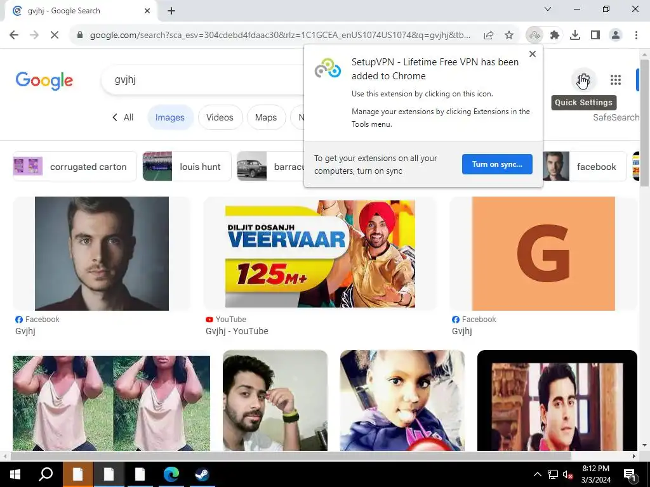650x487 pixels.
Task: Click the Gvjhj - YouTube result title
Action: coord(237,331)
